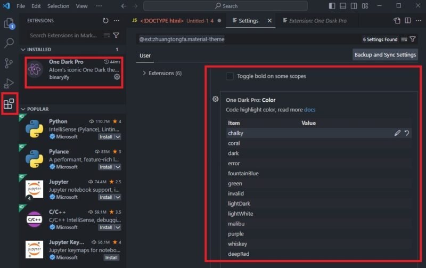Go forward with navigation arrow
This screenshot has width=426, height=268.
(x=135, y=6)
